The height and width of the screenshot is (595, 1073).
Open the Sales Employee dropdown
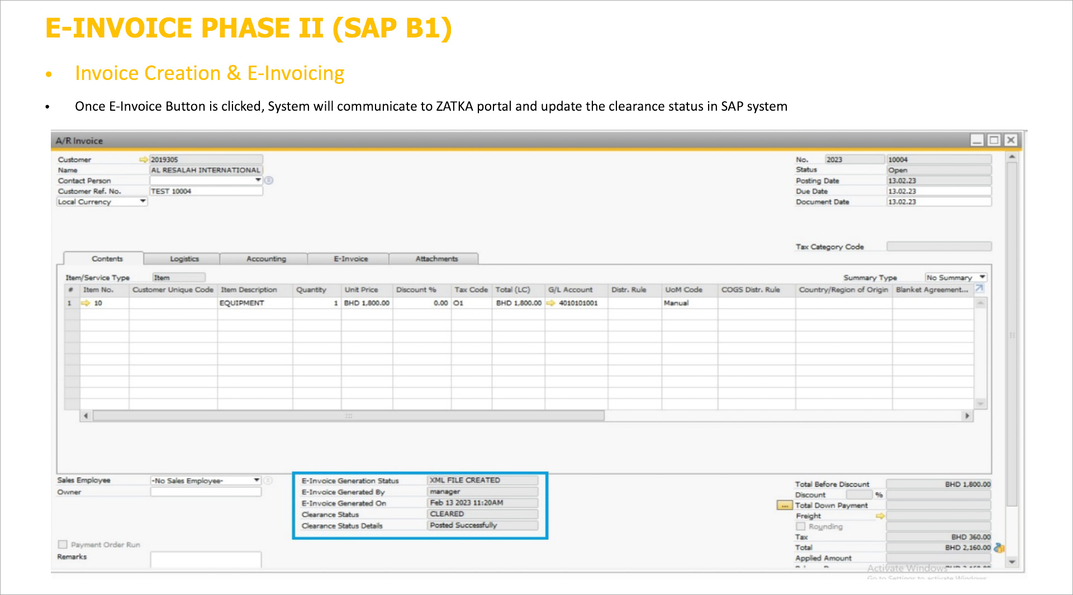tap(257, 480)
